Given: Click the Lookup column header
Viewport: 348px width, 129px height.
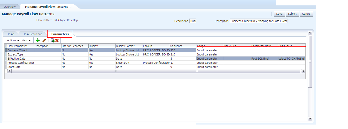Looking at the screenshot, I should click(x=156, y=46).
